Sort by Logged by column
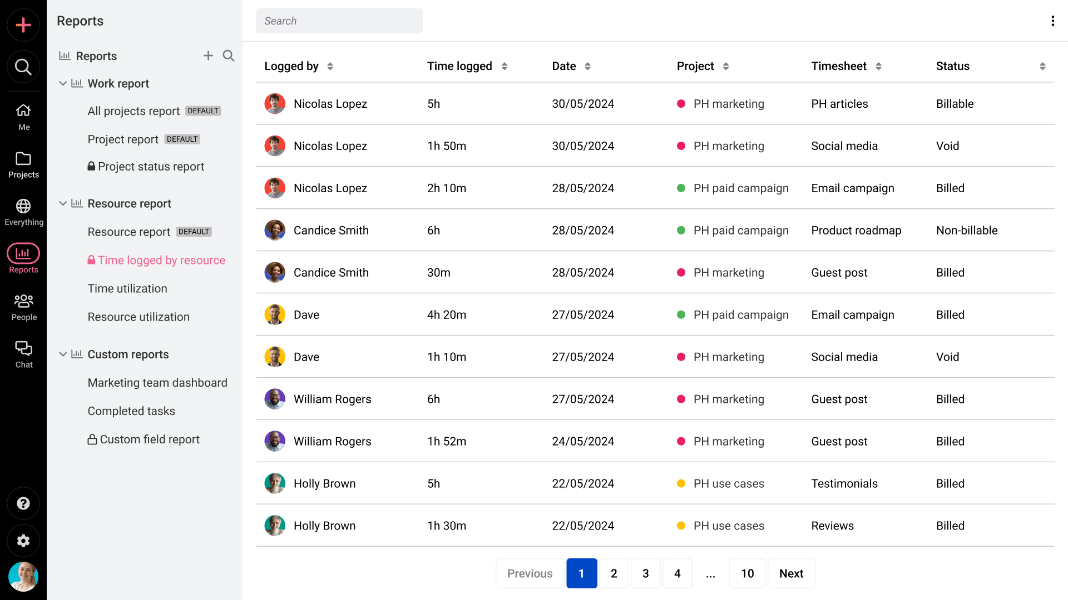This screenshot has height=600, width=1068. tap(330, 66)
